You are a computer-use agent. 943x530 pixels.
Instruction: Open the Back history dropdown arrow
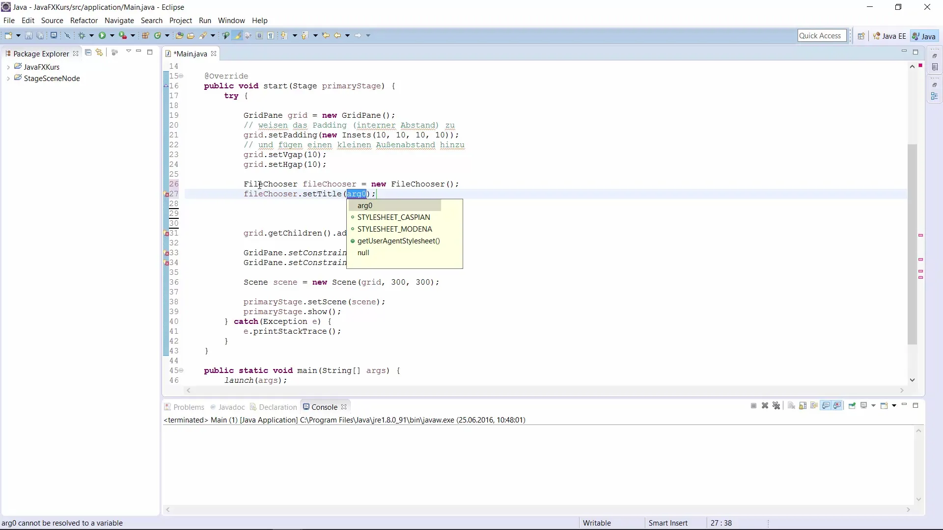coord(347,35)
